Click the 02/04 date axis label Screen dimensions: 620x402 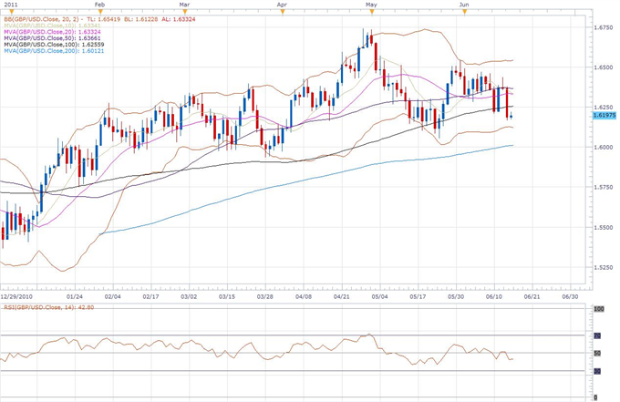[112, 296]
